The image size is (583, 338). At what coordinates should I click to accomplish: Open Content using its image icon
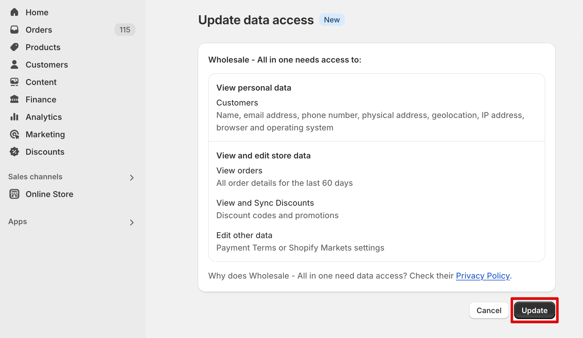14,82
